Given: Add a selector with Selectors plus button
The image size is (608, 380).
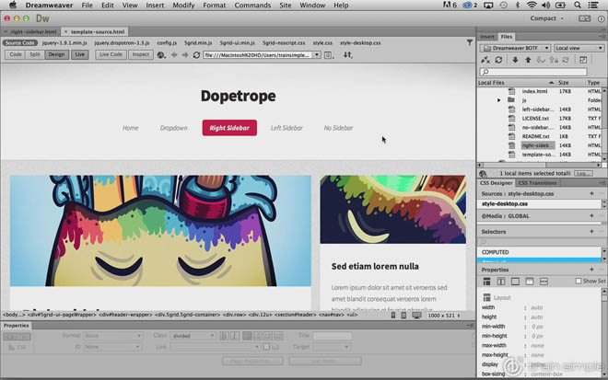Looking at the screenshot, I should click(x=591, y=231).
